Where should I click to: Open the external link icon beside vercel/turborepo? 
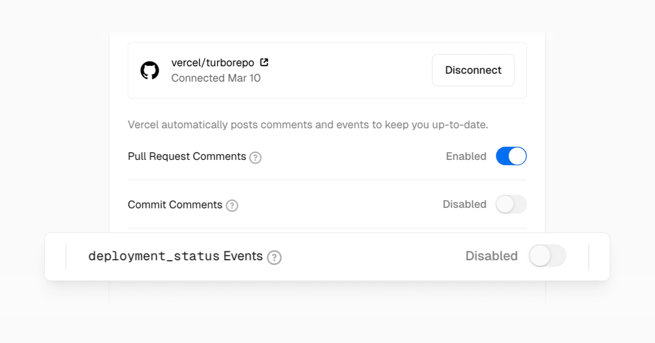coord(264,62)
